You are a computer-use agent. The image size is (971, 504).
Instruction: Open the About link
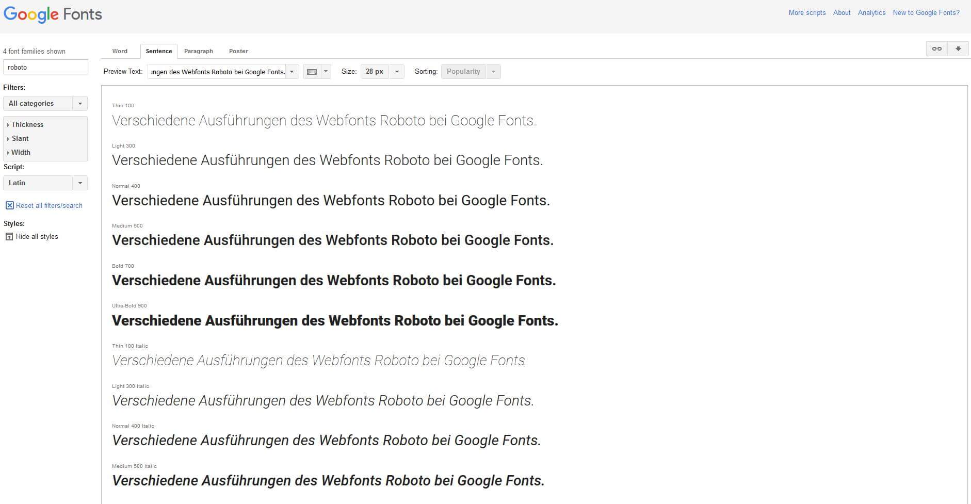point(841,12)
